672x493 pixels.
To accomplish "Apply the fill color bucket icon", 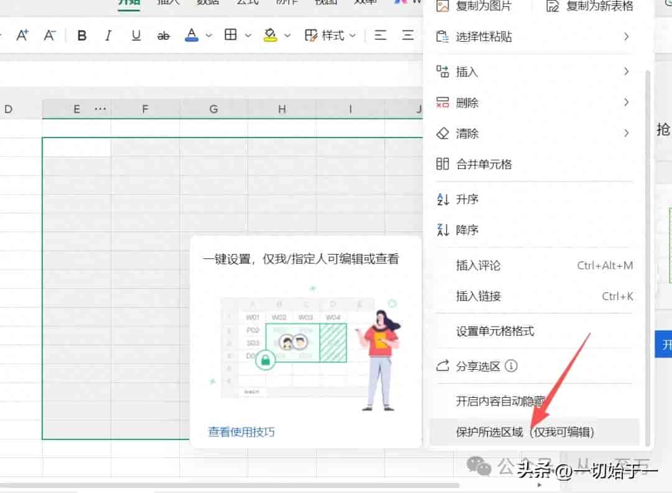I will click(270, 35).
